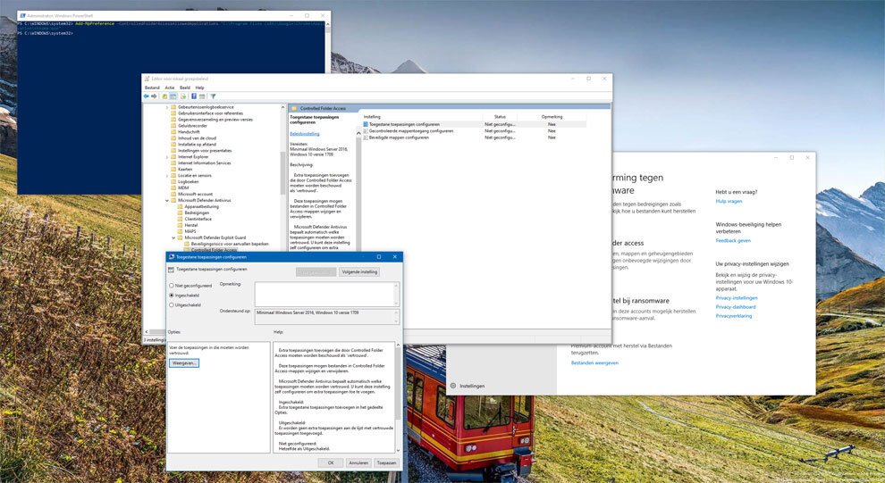Collapse the Microsoft Defender Antivirus tree node
The height and width of the screenshot is (483, 885).
click(x=167, y=200)
